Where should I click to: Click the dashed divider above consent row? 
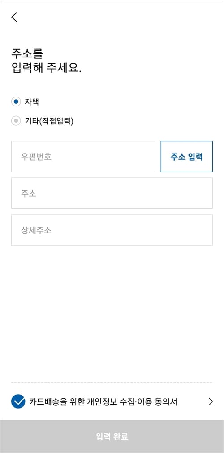(x=112, y=382)
